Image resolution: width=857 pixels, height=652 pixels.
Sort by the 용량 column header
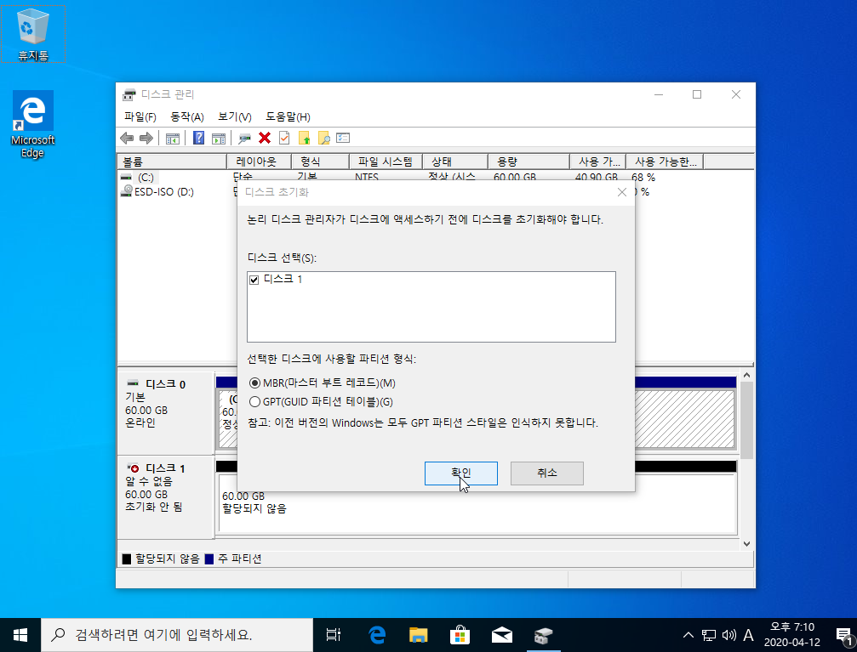click(x=529, y=162)
